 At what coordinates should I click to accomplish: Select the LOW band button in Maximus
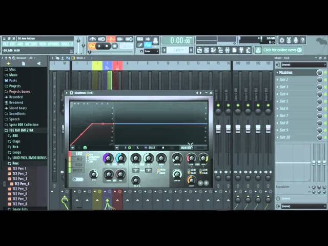(x=78, y=154)
